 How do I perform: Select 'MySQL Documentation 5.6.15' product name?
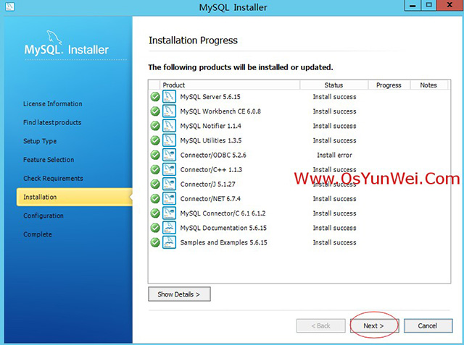click(223, 228)
